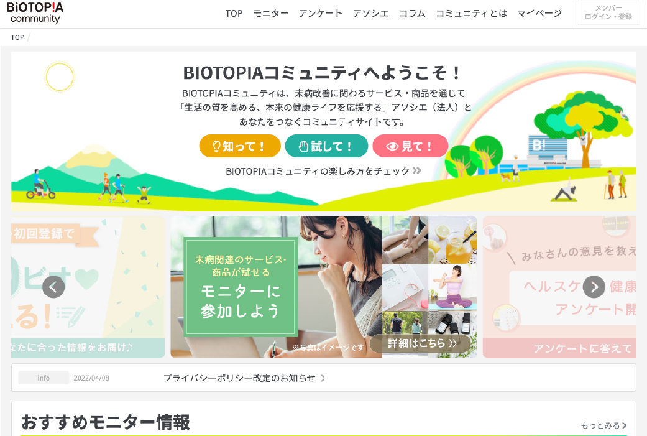
Task: Click the info tag label
Action: click(x=44, y=378)
